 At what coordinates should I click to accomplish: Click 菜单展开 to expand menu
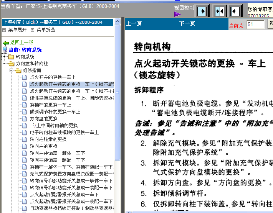click(x=17, y=30)
